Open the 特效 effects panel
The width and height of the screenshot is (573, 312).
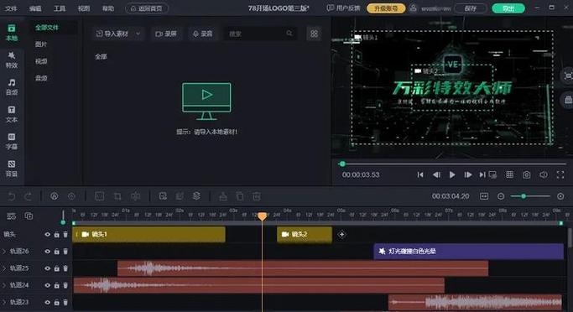click(x=12, y=60)
